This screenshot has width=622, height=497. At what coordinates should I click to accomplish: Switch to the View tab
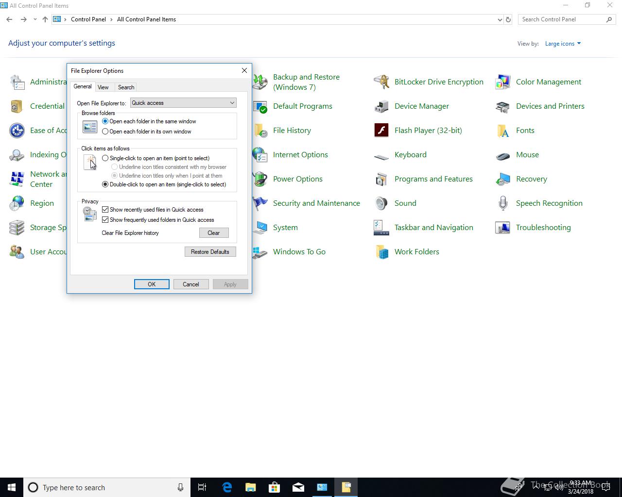tap(103, 87)
